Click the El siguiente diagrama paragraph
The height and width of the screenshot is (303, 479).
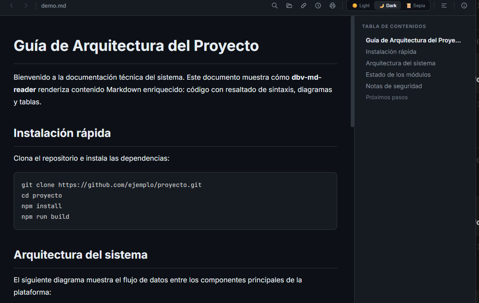point(158,286)
